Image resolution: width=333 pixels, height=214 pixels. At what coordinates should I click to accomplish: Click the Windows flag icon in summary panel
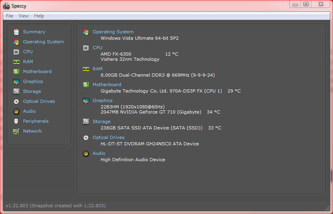[x=86, y=32]
